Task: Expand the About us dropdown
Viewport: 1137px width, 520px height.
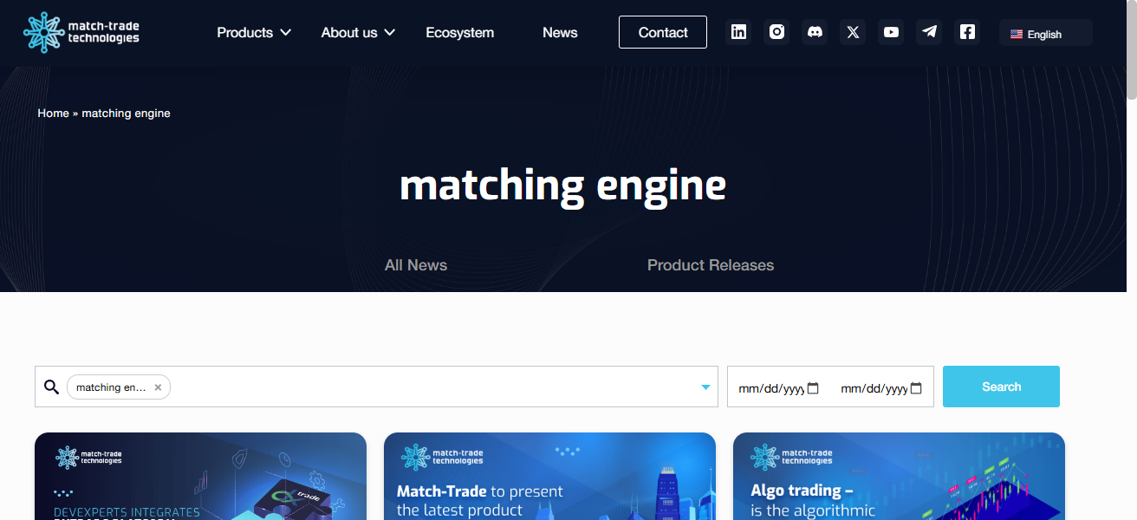Action: 357,32
